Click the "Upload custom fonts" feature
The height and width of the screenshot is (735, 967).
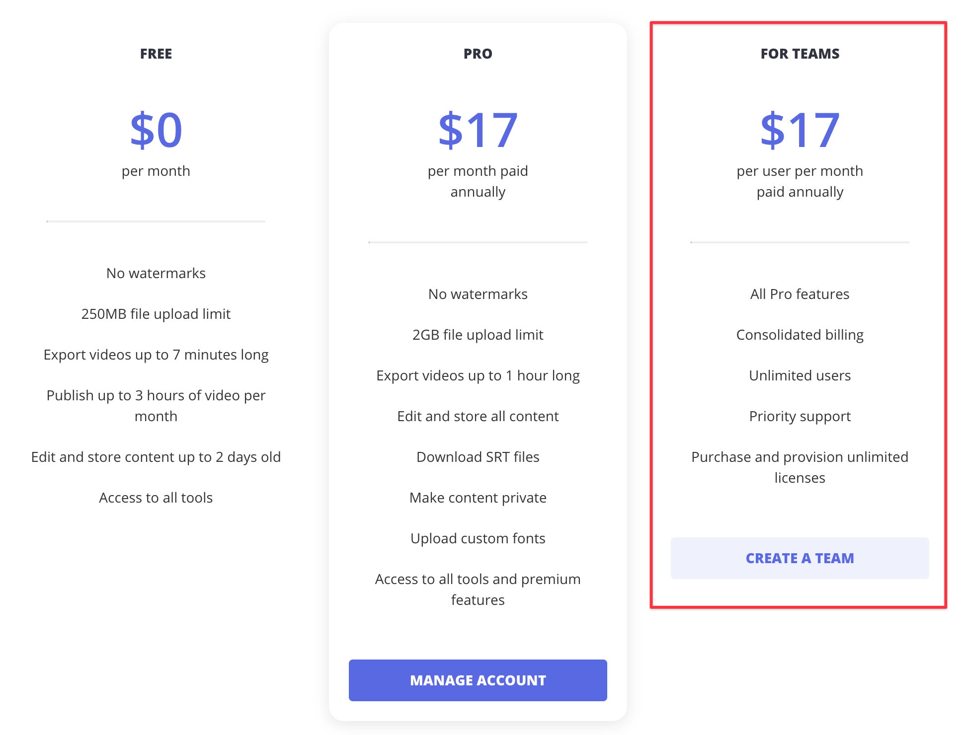(x=478, y=538)
